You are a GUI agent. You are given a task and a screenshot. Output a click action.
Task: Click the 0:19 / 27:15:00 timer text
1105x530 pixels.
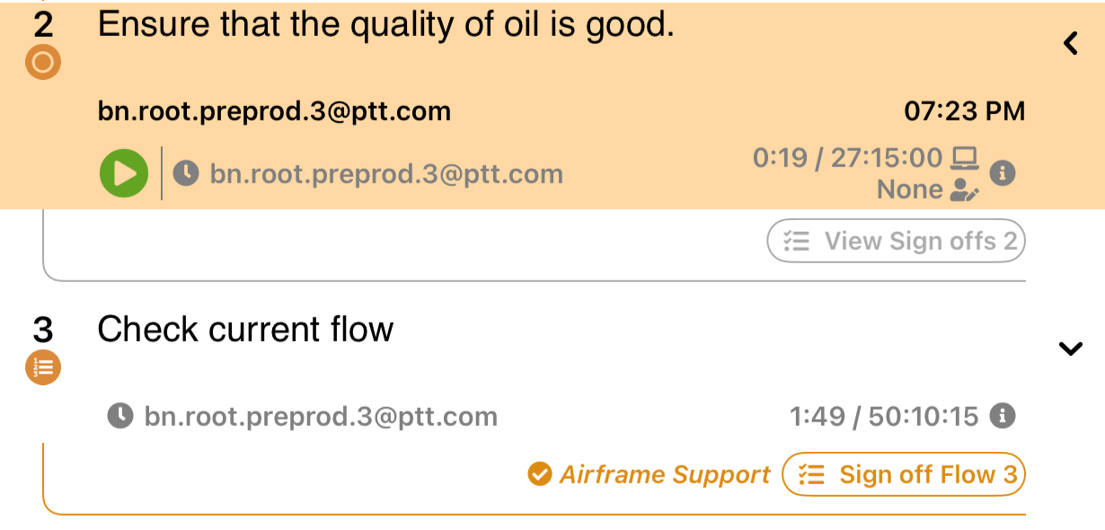coord(847,159)
